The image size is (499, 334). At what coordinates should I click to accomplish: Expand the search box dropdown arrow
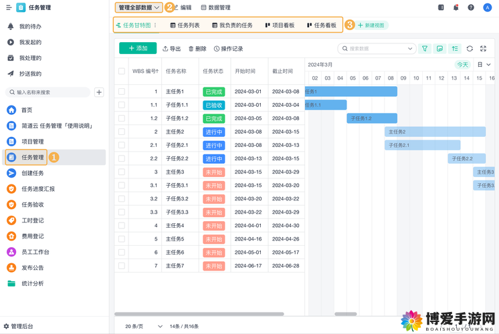410,49
